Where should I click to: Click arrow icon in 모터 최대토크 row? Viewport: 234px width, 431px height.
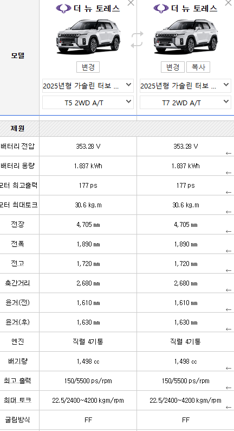pos(229,212)
